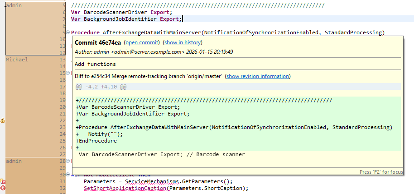Screen dimensions: 414x194
Task: Click the warning marker beside line 22
Action: (3, 120)
